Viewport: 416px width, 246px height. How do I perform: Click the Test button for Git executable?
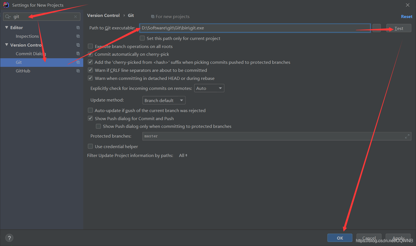tap(399, 28)
